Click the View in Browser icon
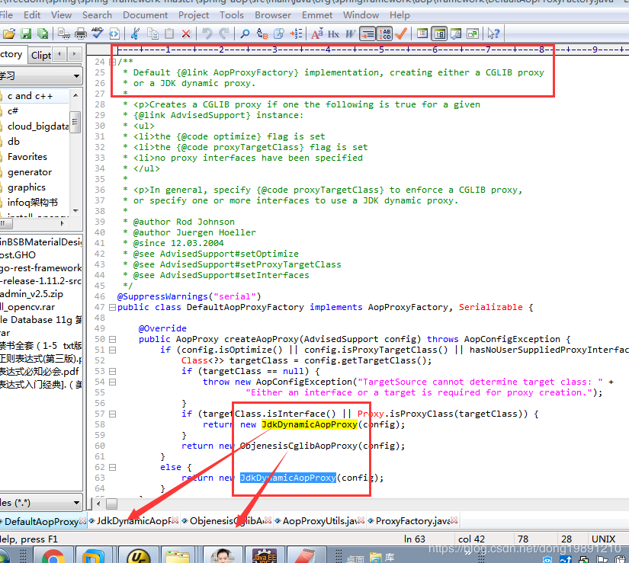The height and width of the screenshot is (563, 629). click(x=114, y=34)
